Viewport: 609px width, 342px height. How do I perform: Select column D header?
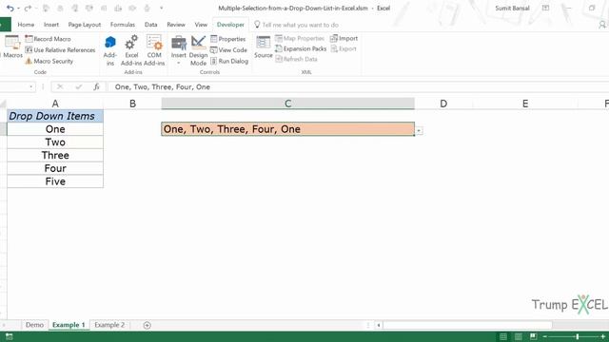(x=443, y=104)
